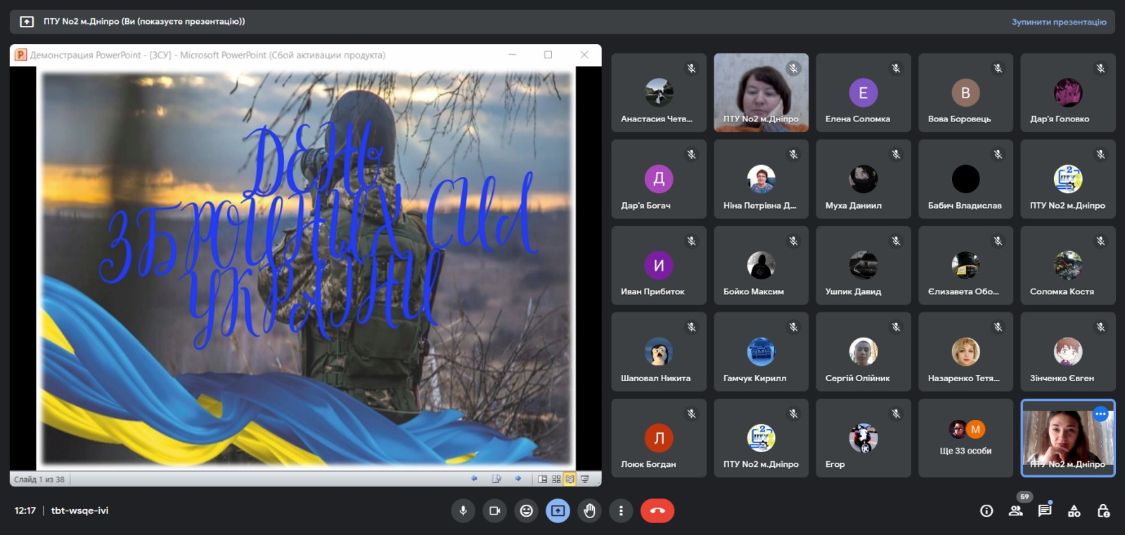
Task: Click muted mic icon on Дар'я Богач tile
Action: (x=691, y=154)
